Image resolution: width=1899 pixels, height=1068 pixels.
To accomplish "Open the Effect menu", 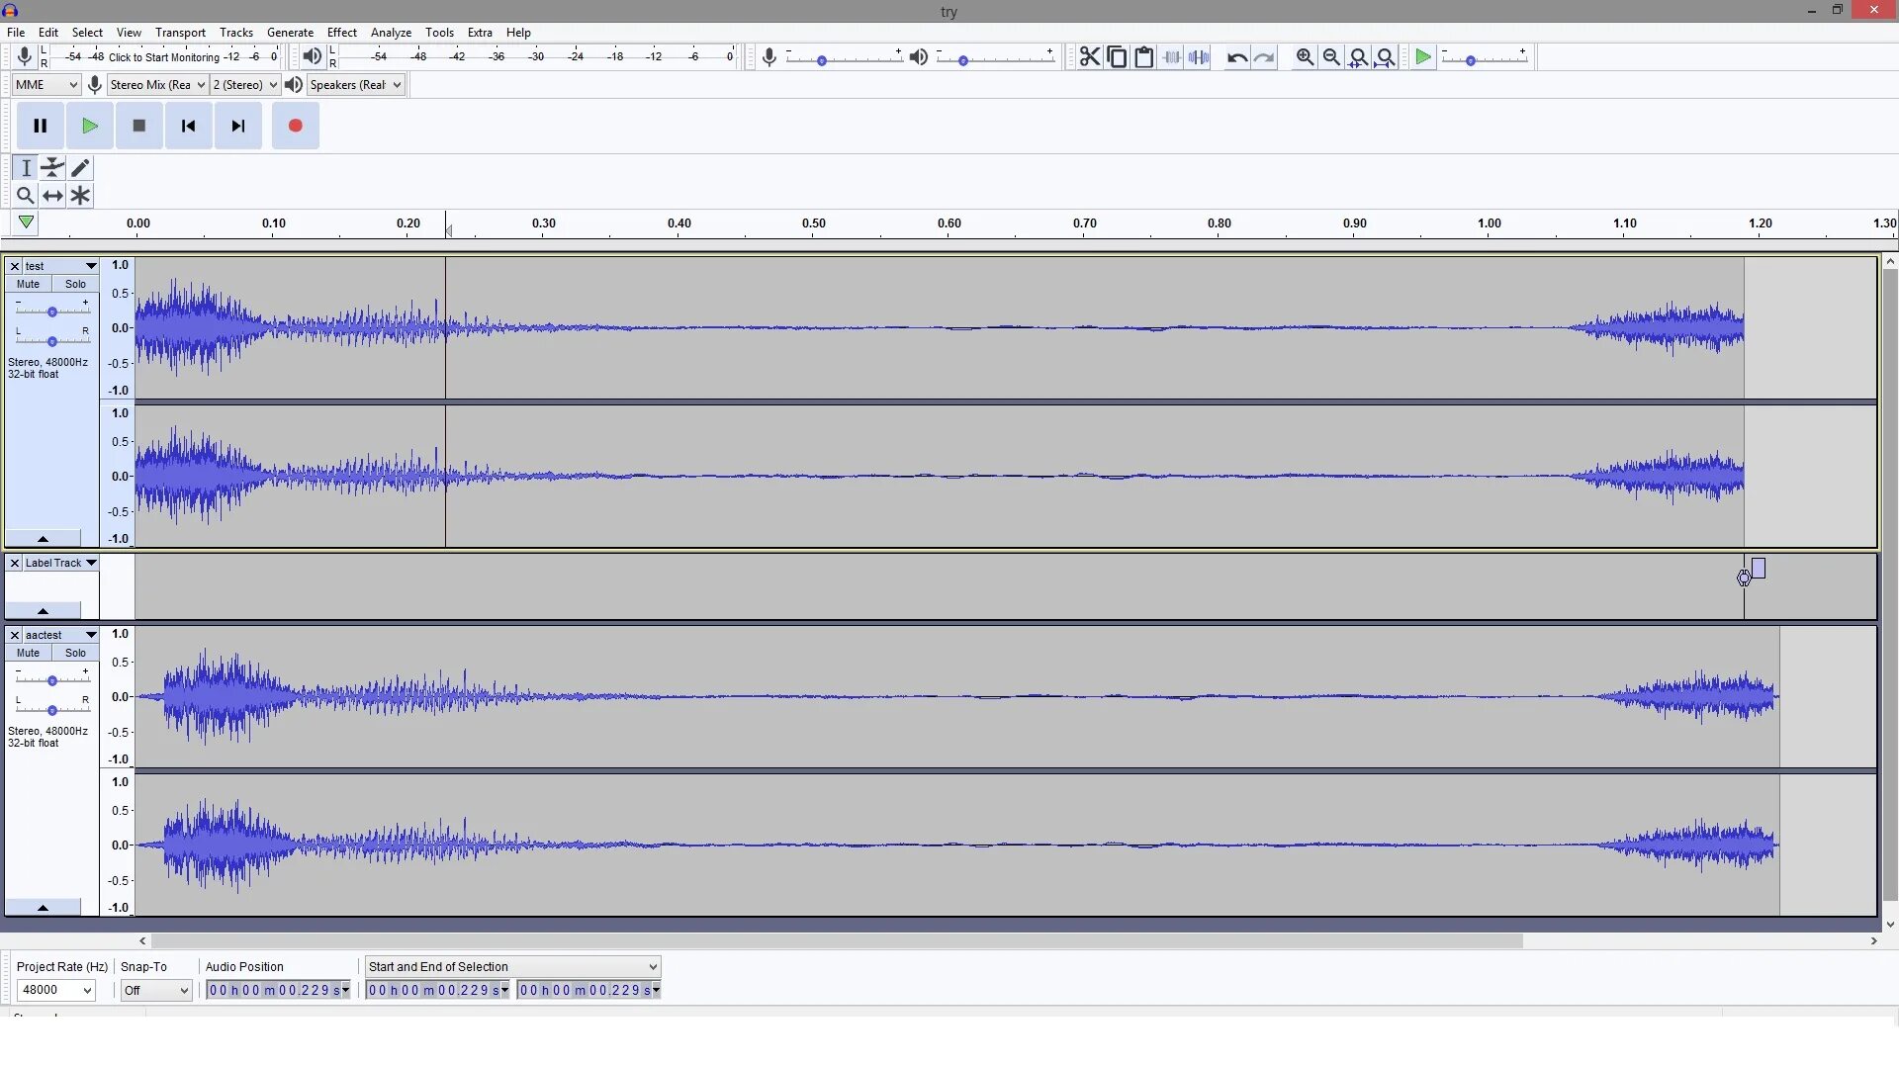I will 341,33.
